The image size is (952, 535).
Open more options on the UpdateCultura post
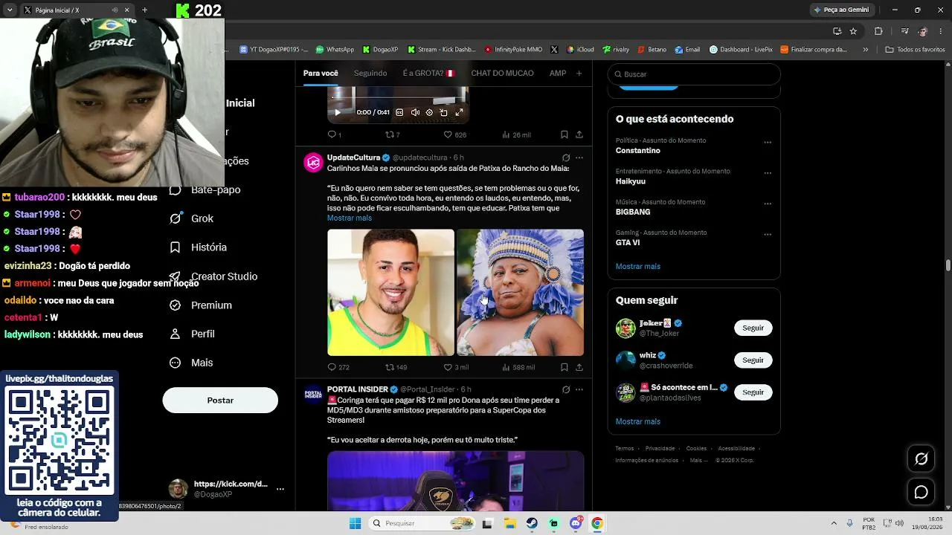click(x=579, y=158)
